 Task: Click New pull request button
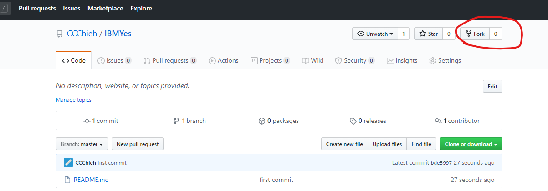pos(138,144)
